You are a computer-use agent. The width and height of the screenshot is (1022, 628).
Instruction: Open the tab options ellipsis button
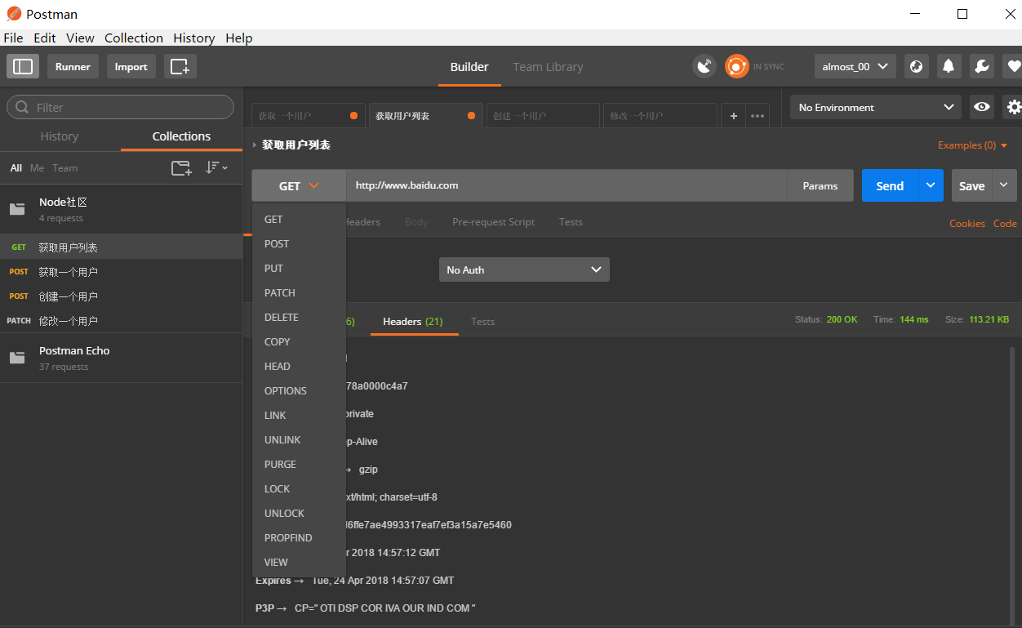pos(758,116)
